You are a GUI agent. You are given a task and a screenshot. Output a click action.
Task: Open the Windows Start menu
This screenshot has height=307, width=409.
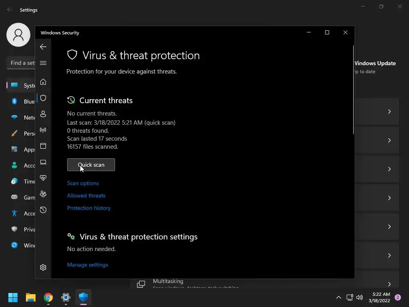[13, 297]
